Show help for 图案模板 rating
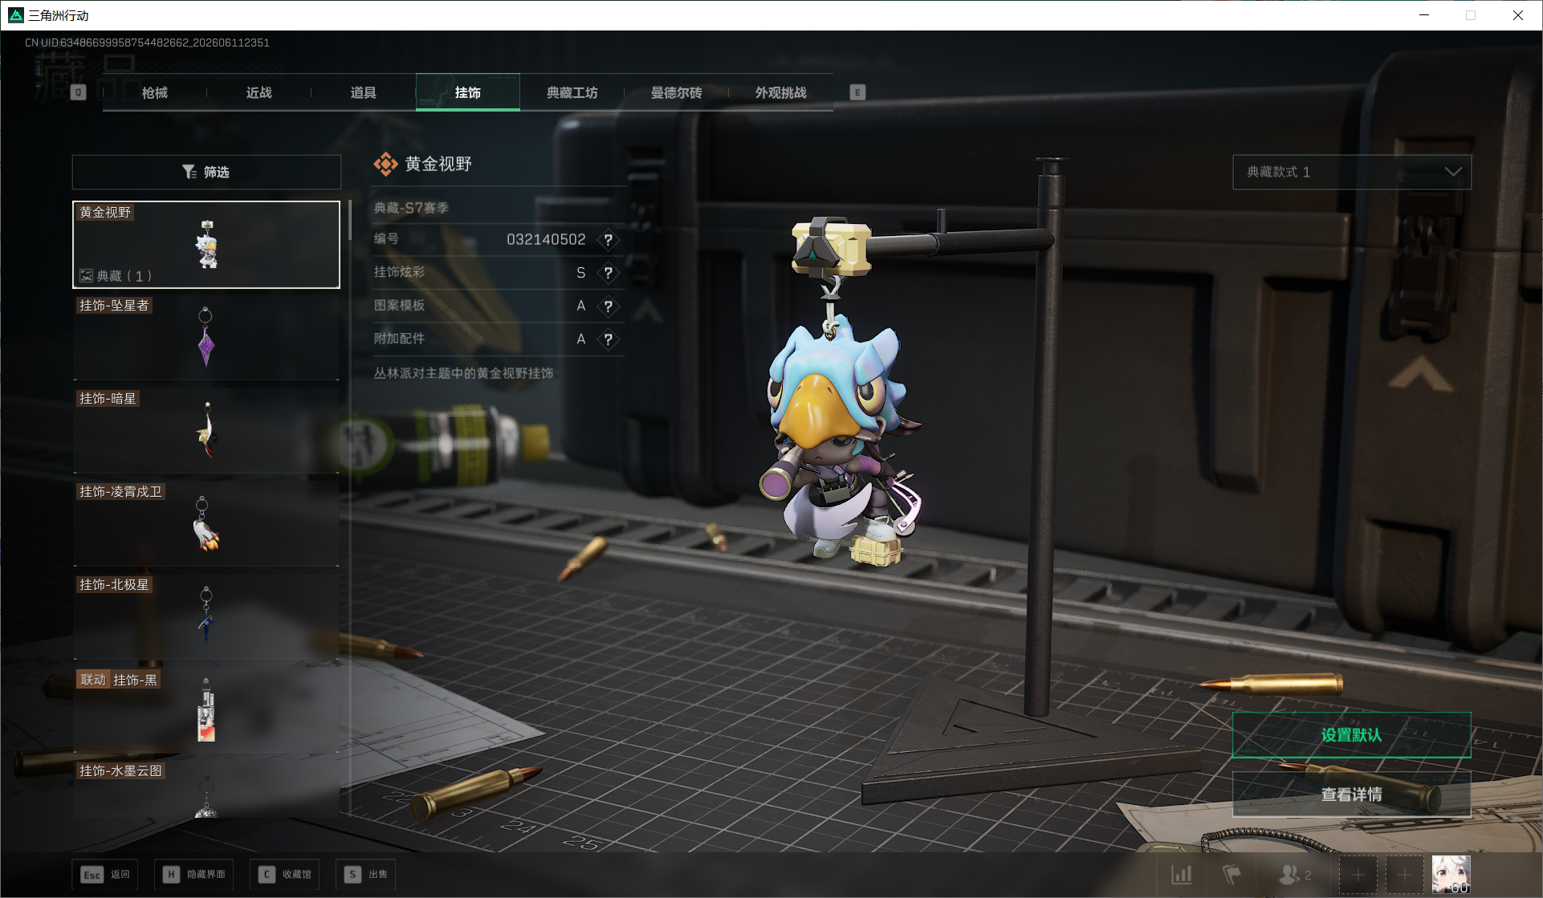This screenshot has height=898, width=1543. click(x=609, y=306)
